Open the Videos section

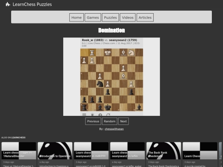pos(128,17)
